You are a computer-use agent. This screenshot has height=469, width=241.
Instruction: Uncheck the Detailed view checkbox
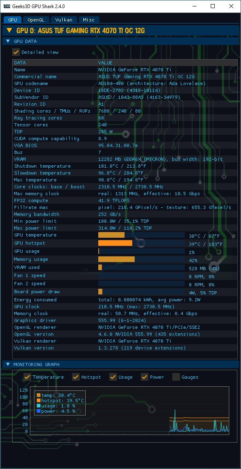[x=16, y=52]
